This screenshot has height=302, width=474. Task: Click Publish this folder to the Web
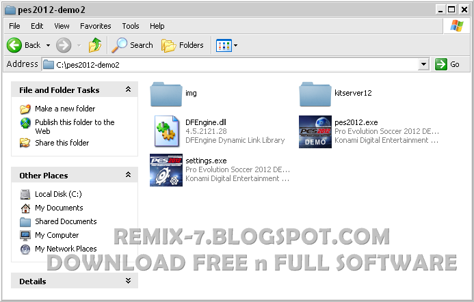75,127
